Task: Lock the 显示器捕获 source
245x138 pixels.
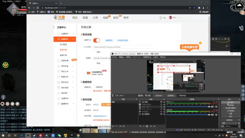Action: [164, 114]
